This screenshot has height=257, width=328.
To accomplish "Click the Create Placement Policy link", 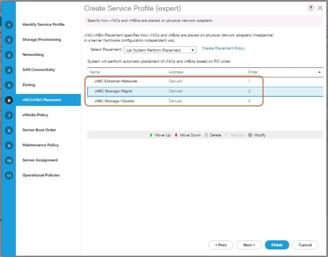I will (x=223, y=48).
